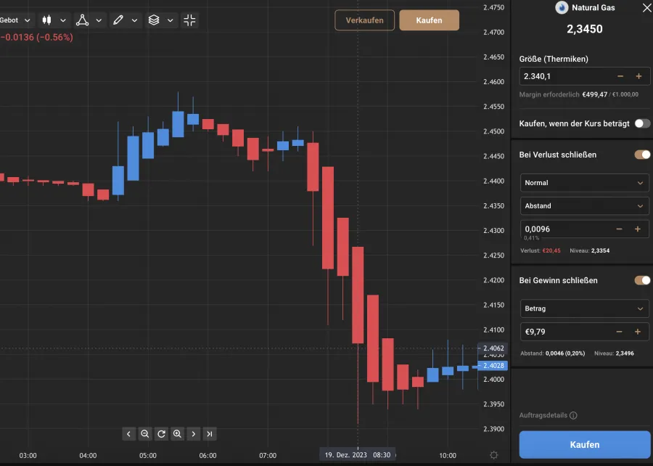Image resolution: width=653 pixels, height=466 pixels.
Task: Click the Verkaufen button above chart
Action: [364, 20]
